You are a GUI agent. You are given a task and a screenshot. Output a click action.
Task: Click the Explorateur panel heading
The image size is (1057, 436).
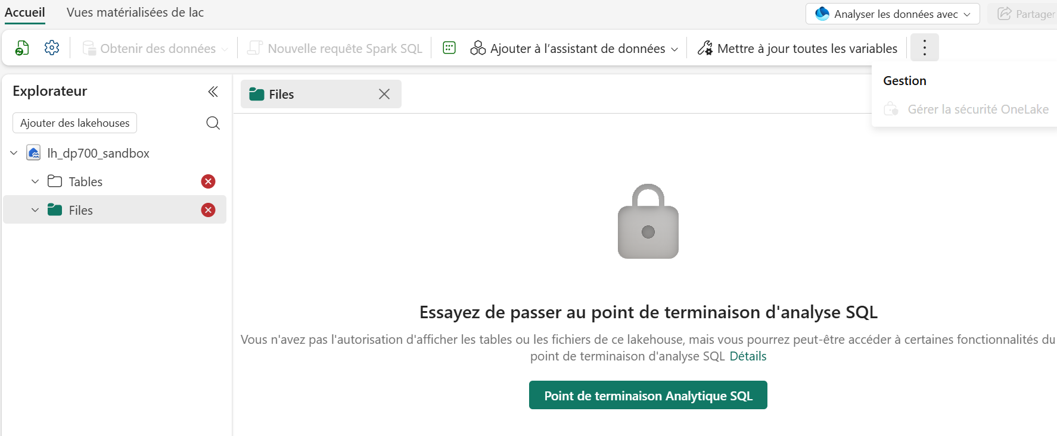coord(50,91)
